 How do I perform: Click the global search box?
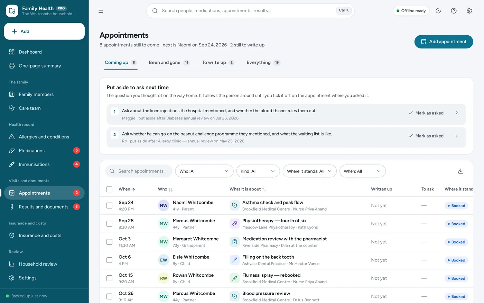pos(250,11)
